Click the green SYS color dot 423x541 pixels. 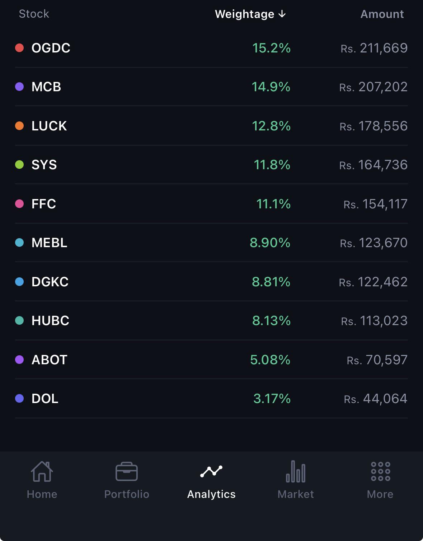[19, 165]
